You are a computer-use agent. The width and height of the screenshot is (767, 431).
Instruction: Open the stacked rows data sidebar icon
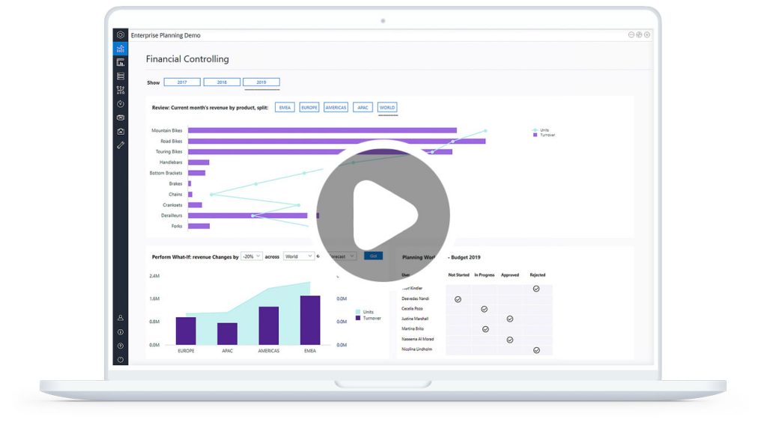121,76
